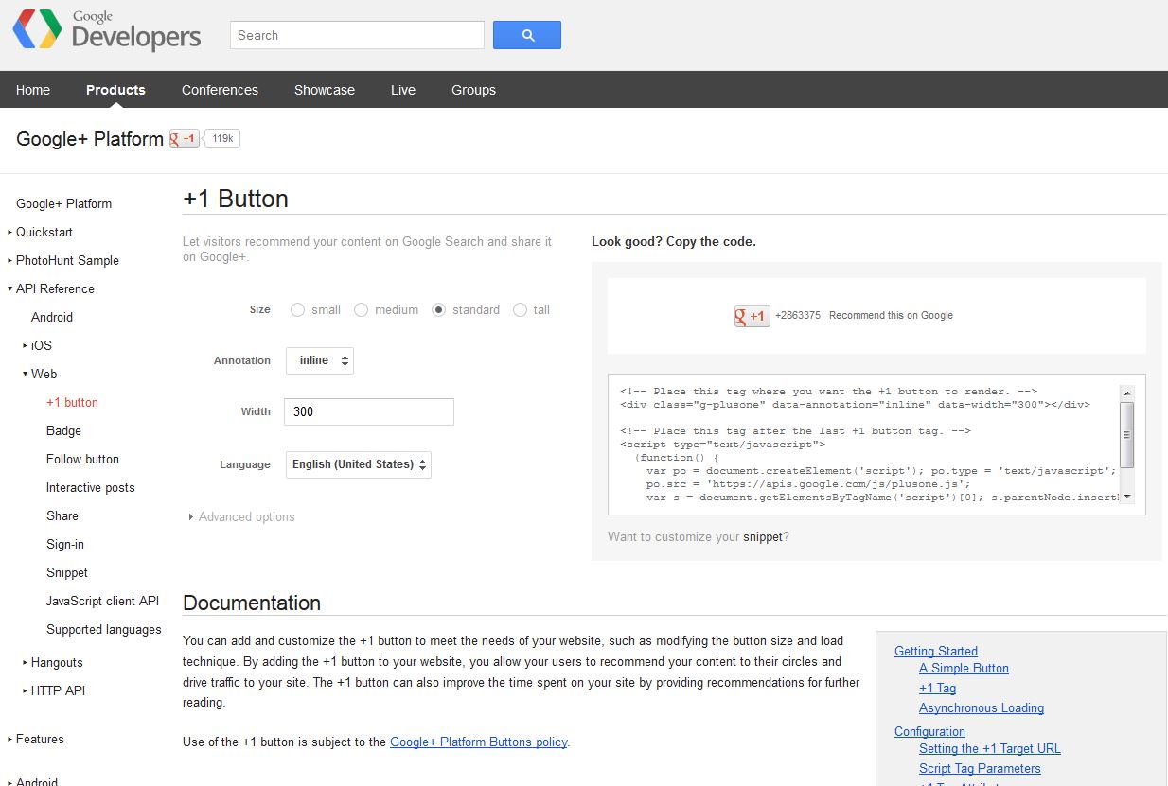Go to the Home nav item
Image resolution: width=1168 pixels, height=786 pixels.
click(x=33, y=90)
